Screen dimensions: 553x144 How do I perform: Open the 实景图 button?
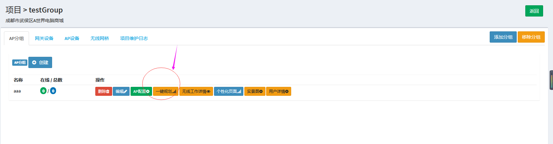point(255,91)
